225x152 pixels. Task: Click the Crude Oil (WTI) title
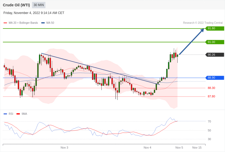[x=16, y=5]
